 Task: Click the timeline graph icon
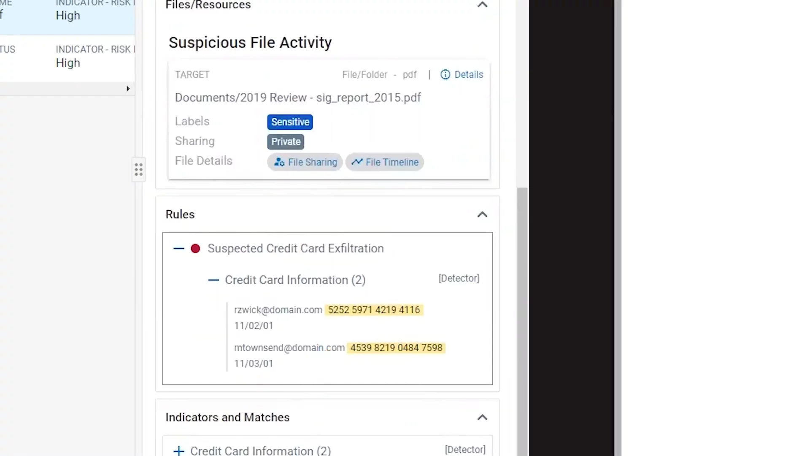pos(357,162)
